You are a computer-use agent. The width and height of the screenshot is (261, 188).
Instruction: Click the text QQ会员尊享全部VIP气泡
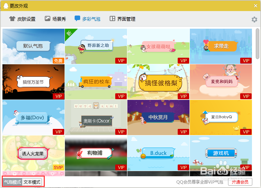(x=200, y=182)
